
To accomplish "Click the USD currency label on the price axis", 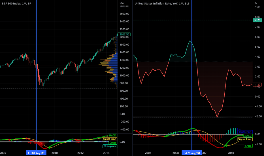I will click(x=122, y=3).
